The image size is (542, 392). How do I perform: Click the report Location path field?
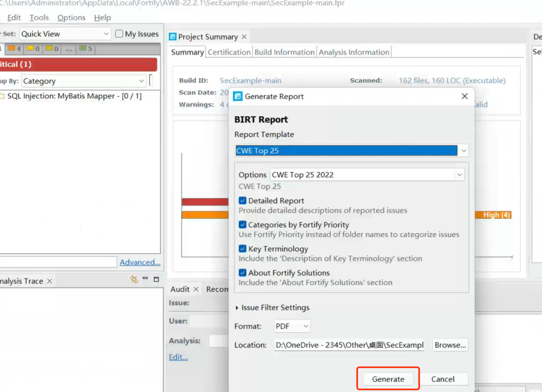(349, 345)
